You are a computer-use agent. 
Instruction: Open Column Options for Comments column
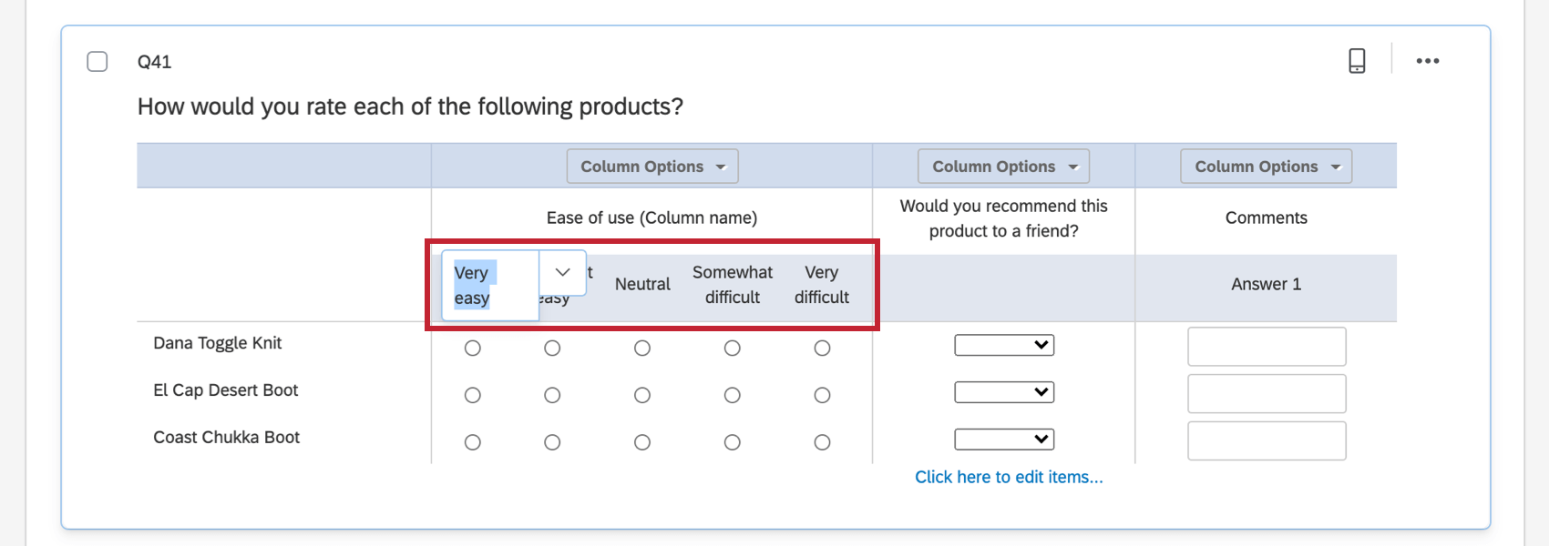click(x=1266, y=167)
